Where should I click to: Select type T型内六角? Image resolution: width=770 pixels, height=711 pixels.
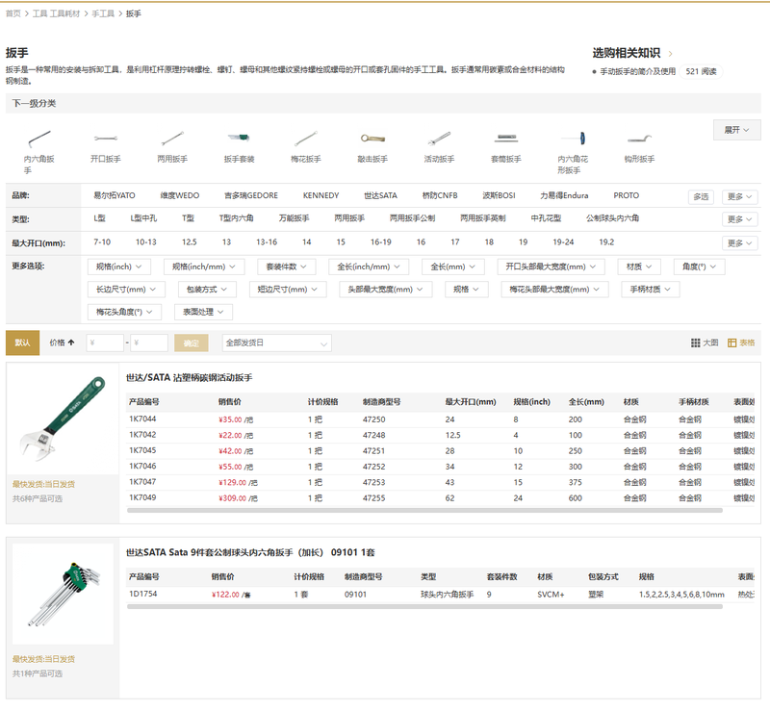point(236,218)
